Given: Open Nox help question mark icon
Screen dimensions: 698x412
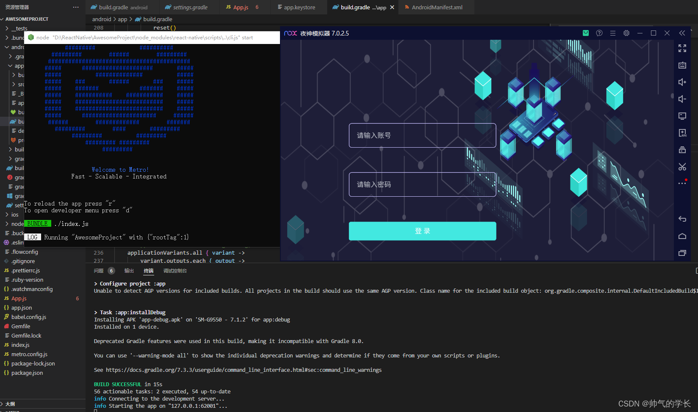Looking at the screenshot, I should coord(599,33).
